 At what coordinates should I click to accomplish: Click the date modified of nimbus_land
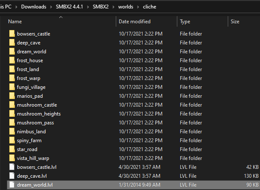click(x=141, y=132)
